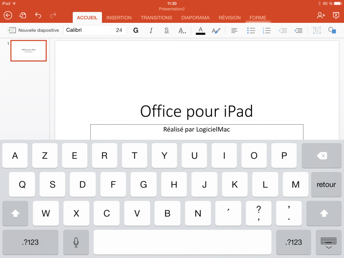The width and height of the screenshot is (344, 258).
Task: Open text styles brush icon
Action: [216, 30]
